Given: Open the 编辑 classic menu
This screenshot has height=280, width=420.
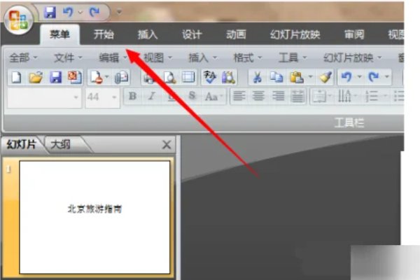Looking at the screenshot, I should (x=113, y=57).
